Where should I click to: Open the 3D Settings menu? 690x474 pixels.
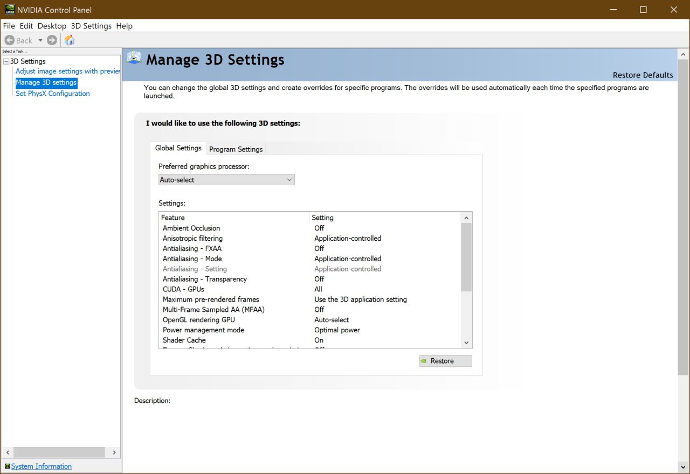91,26
